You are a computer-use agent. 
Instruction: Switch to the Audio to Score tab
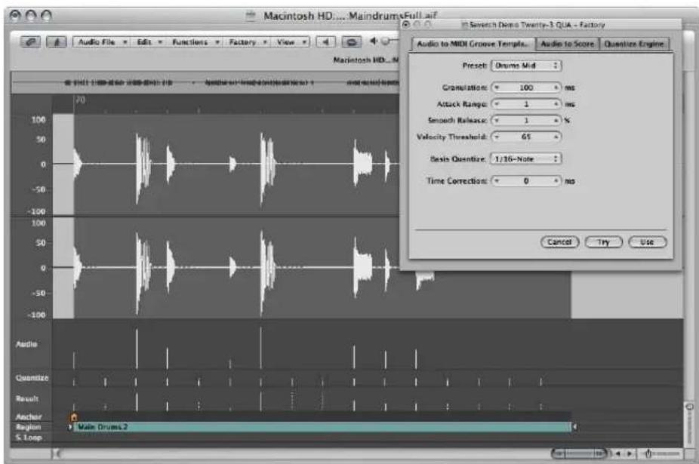pyautogui.click(x=567, y=44)
